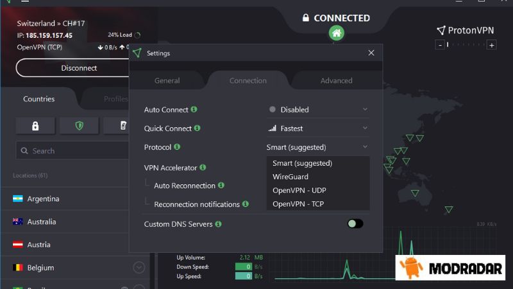Click the search magnifier icon
The image size is (513, 289).
(x=24, y=151)
